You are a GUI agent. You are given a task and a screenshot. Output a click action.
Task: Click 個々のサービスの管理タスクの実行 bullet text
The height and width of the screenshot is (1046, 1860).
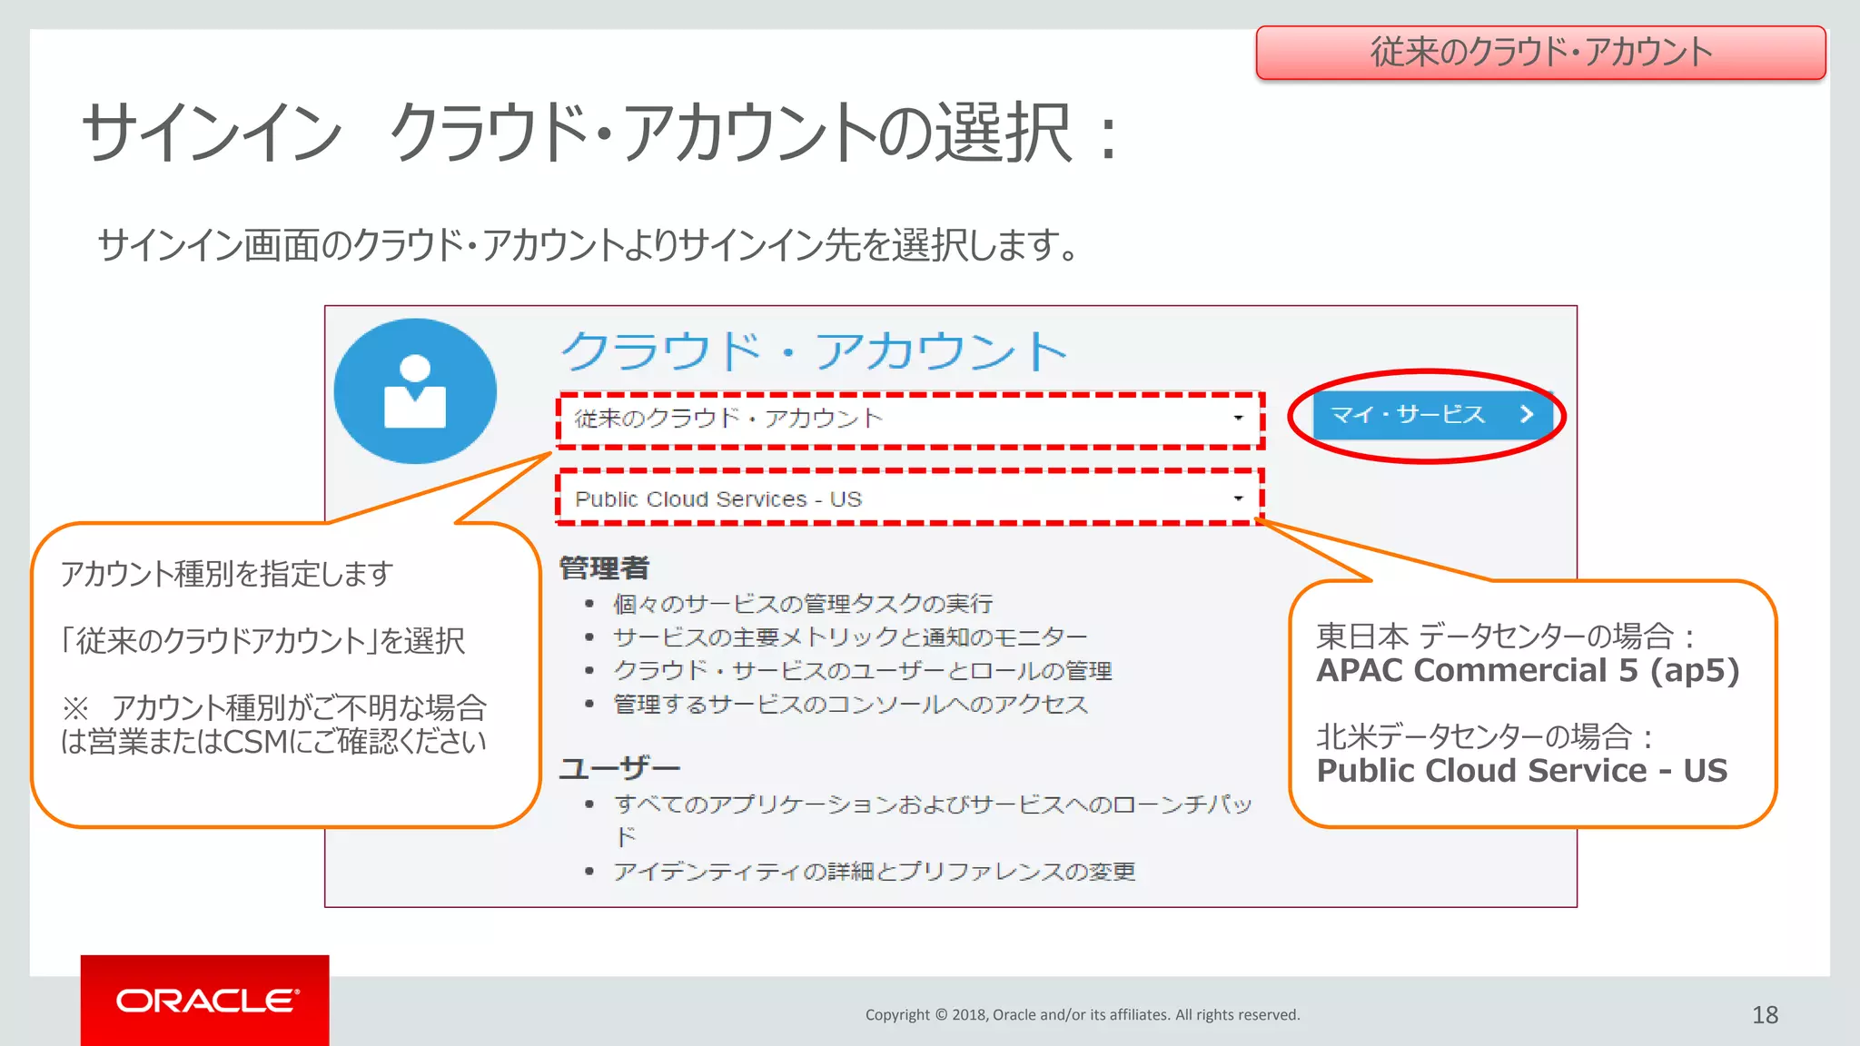click(x=803, y=604)
